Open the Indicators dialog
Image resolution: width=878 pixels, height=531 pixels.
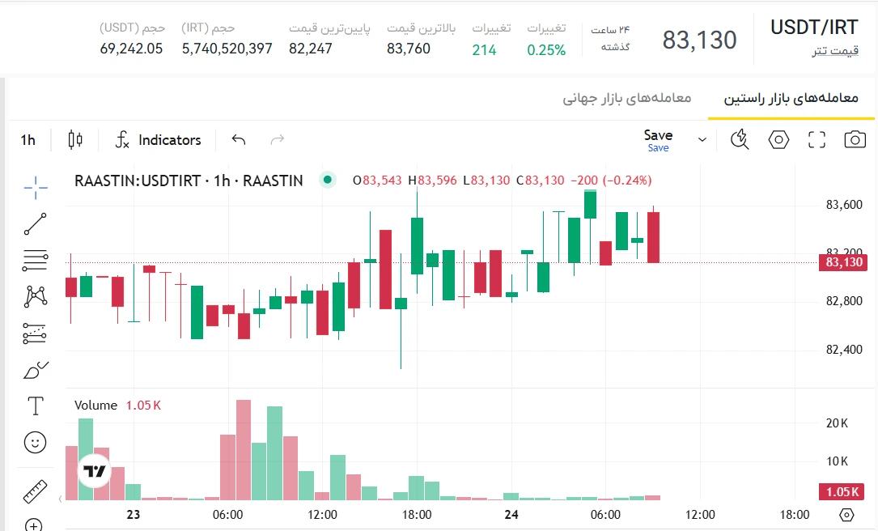pos(157,139)
